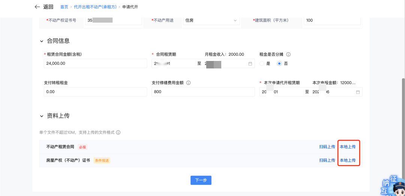Click 扫码上传 for 房屋产权证书
Viewport: 405px width, 196px height.
[327, 160]
